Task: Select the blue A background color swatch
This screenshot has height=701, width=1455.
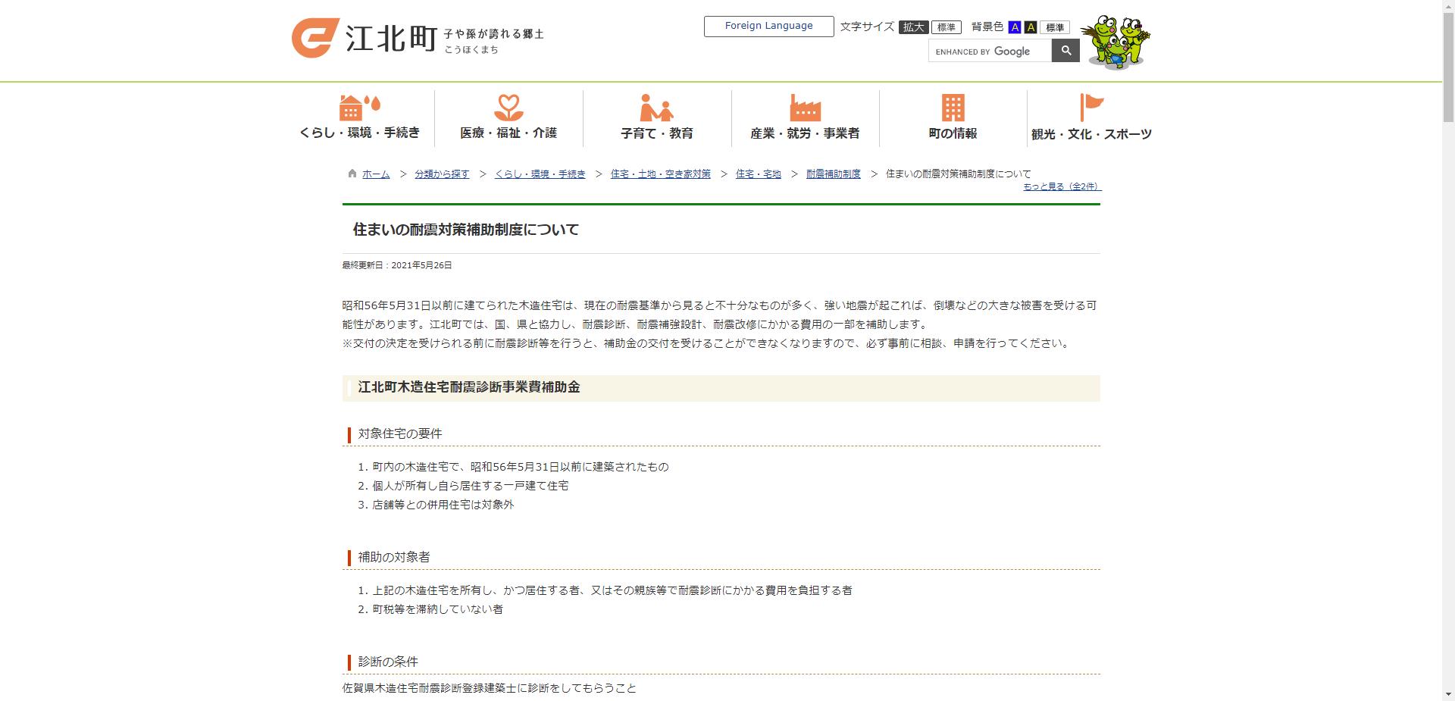Action: pos(1014,27)
